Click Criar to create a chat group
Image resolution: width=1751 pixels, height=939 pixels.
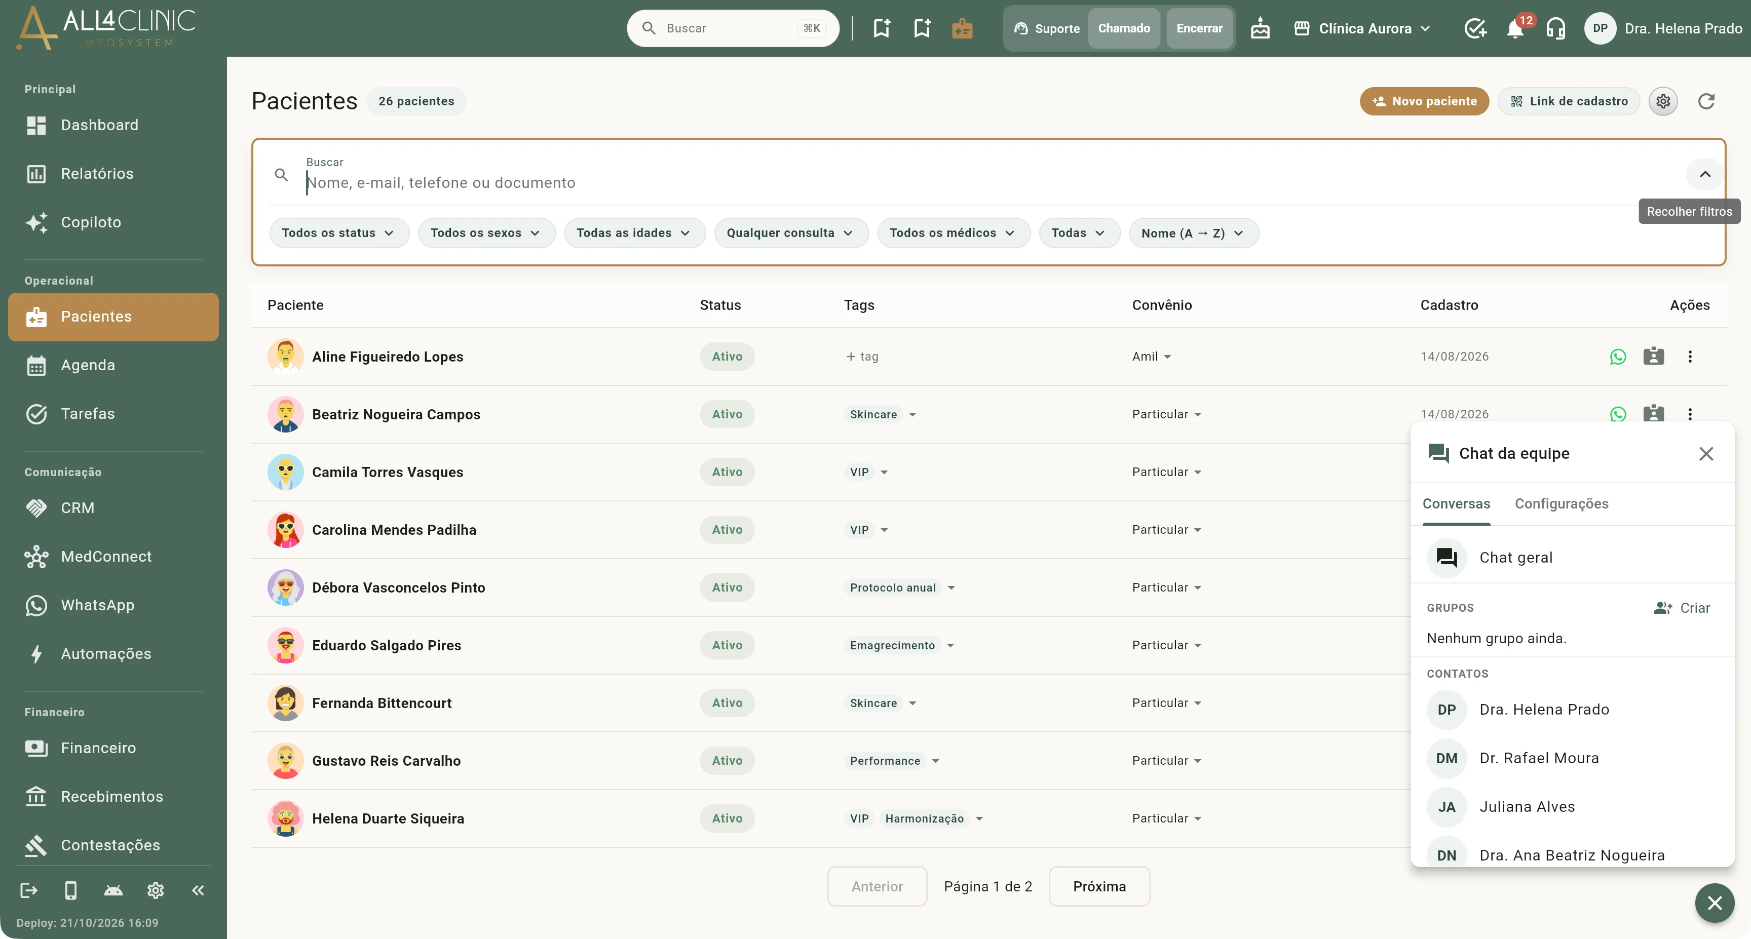(1682, 608)
